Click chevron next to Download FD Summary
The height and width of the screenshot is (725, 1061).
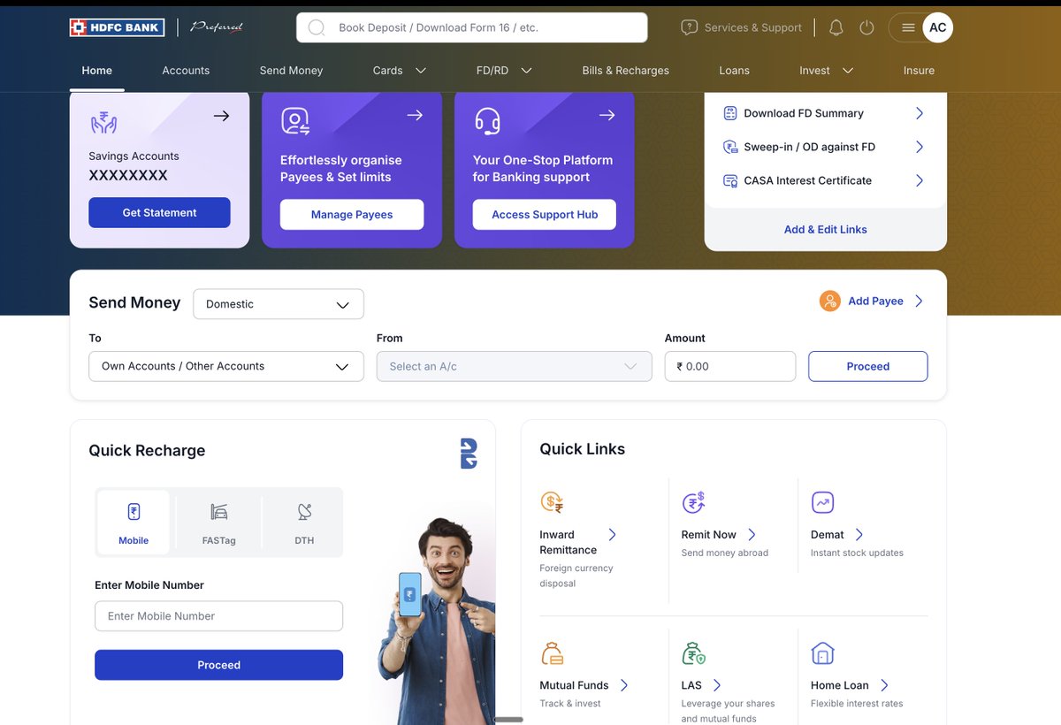point(920,113)
